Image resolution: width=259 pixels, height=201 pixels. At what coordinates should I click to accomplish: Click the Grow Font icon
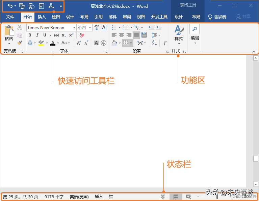(x=79, y=43)
